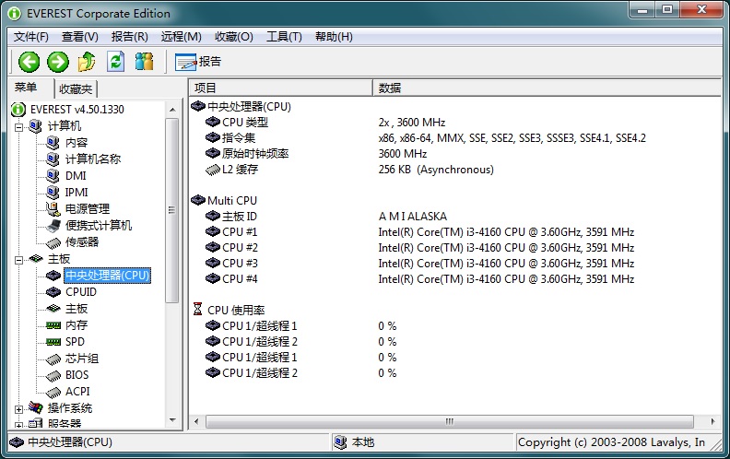Open the 文件(F) menu

31,36
